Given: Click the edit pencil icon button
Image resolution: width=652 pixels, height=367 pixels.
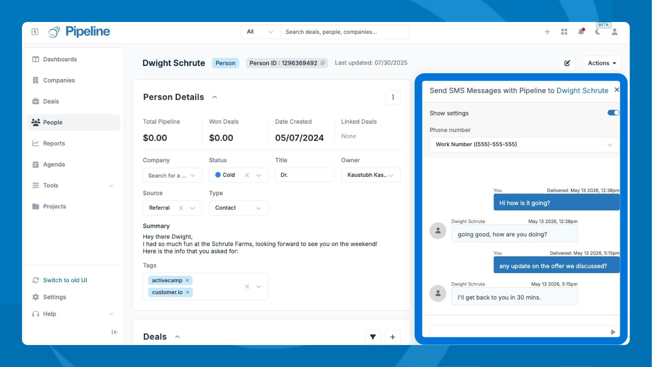Looking at the screenshot, I should point(567,63).
